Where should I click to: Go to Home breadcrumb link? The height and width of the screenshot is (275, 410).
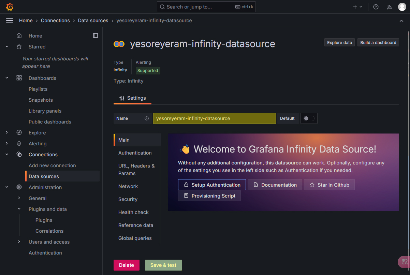point(26,20)
